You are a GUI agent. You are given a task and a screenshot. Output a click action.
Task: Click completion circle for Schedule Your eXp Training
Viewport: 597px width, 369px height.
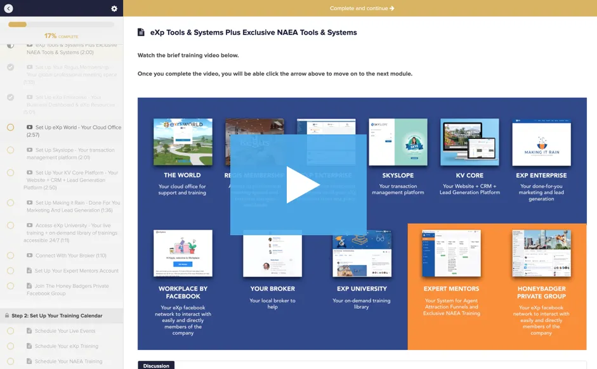11,346
